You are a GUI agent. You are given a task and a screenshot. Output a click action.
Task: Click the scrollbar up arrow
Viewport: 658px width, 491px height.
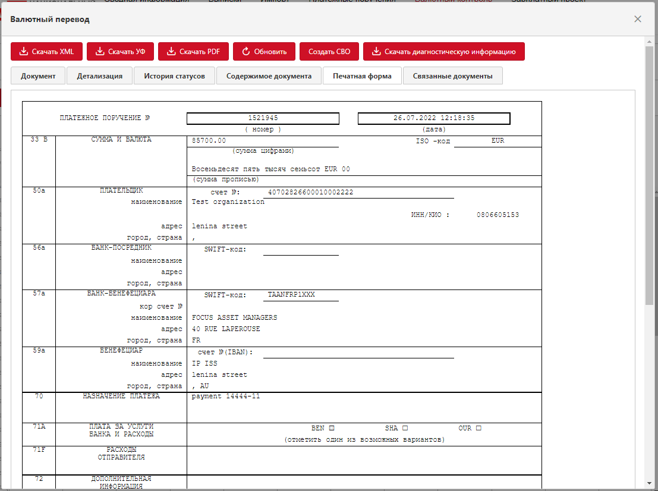pos(649,42)
